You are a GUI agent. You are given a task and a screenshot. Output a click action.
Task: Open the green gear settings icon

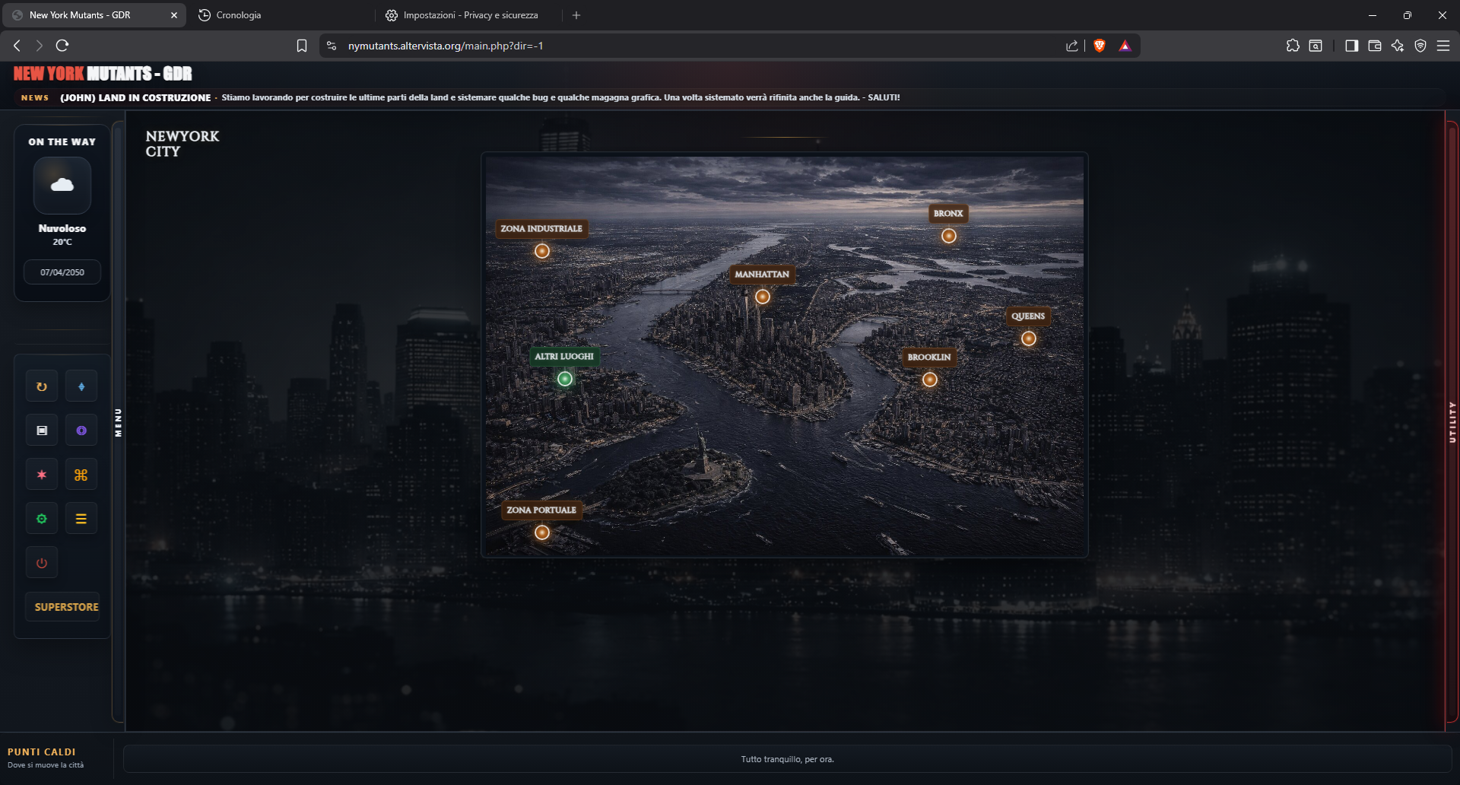click(42, 519)
